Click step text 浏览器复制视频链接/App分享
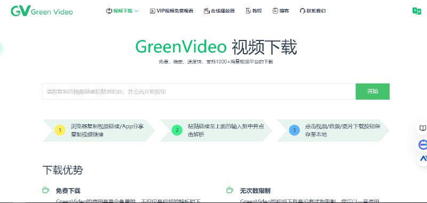The image size is (427, 203). tap(107, 126)
